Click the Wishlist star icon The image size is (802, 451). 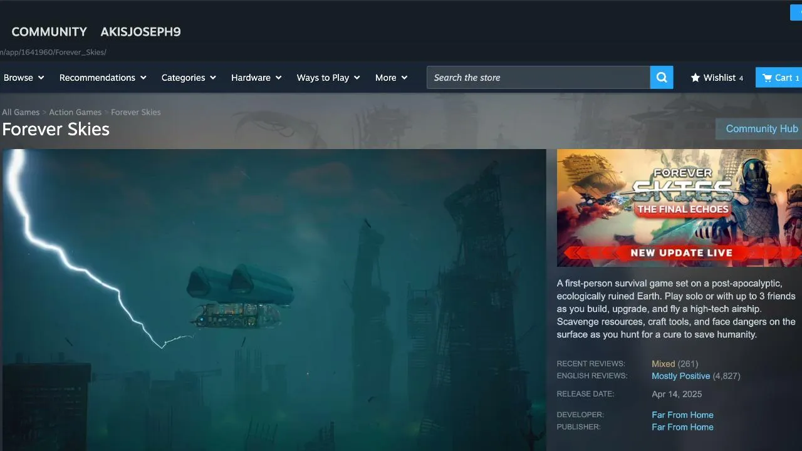pyautogui.click(x=695, y=78)
